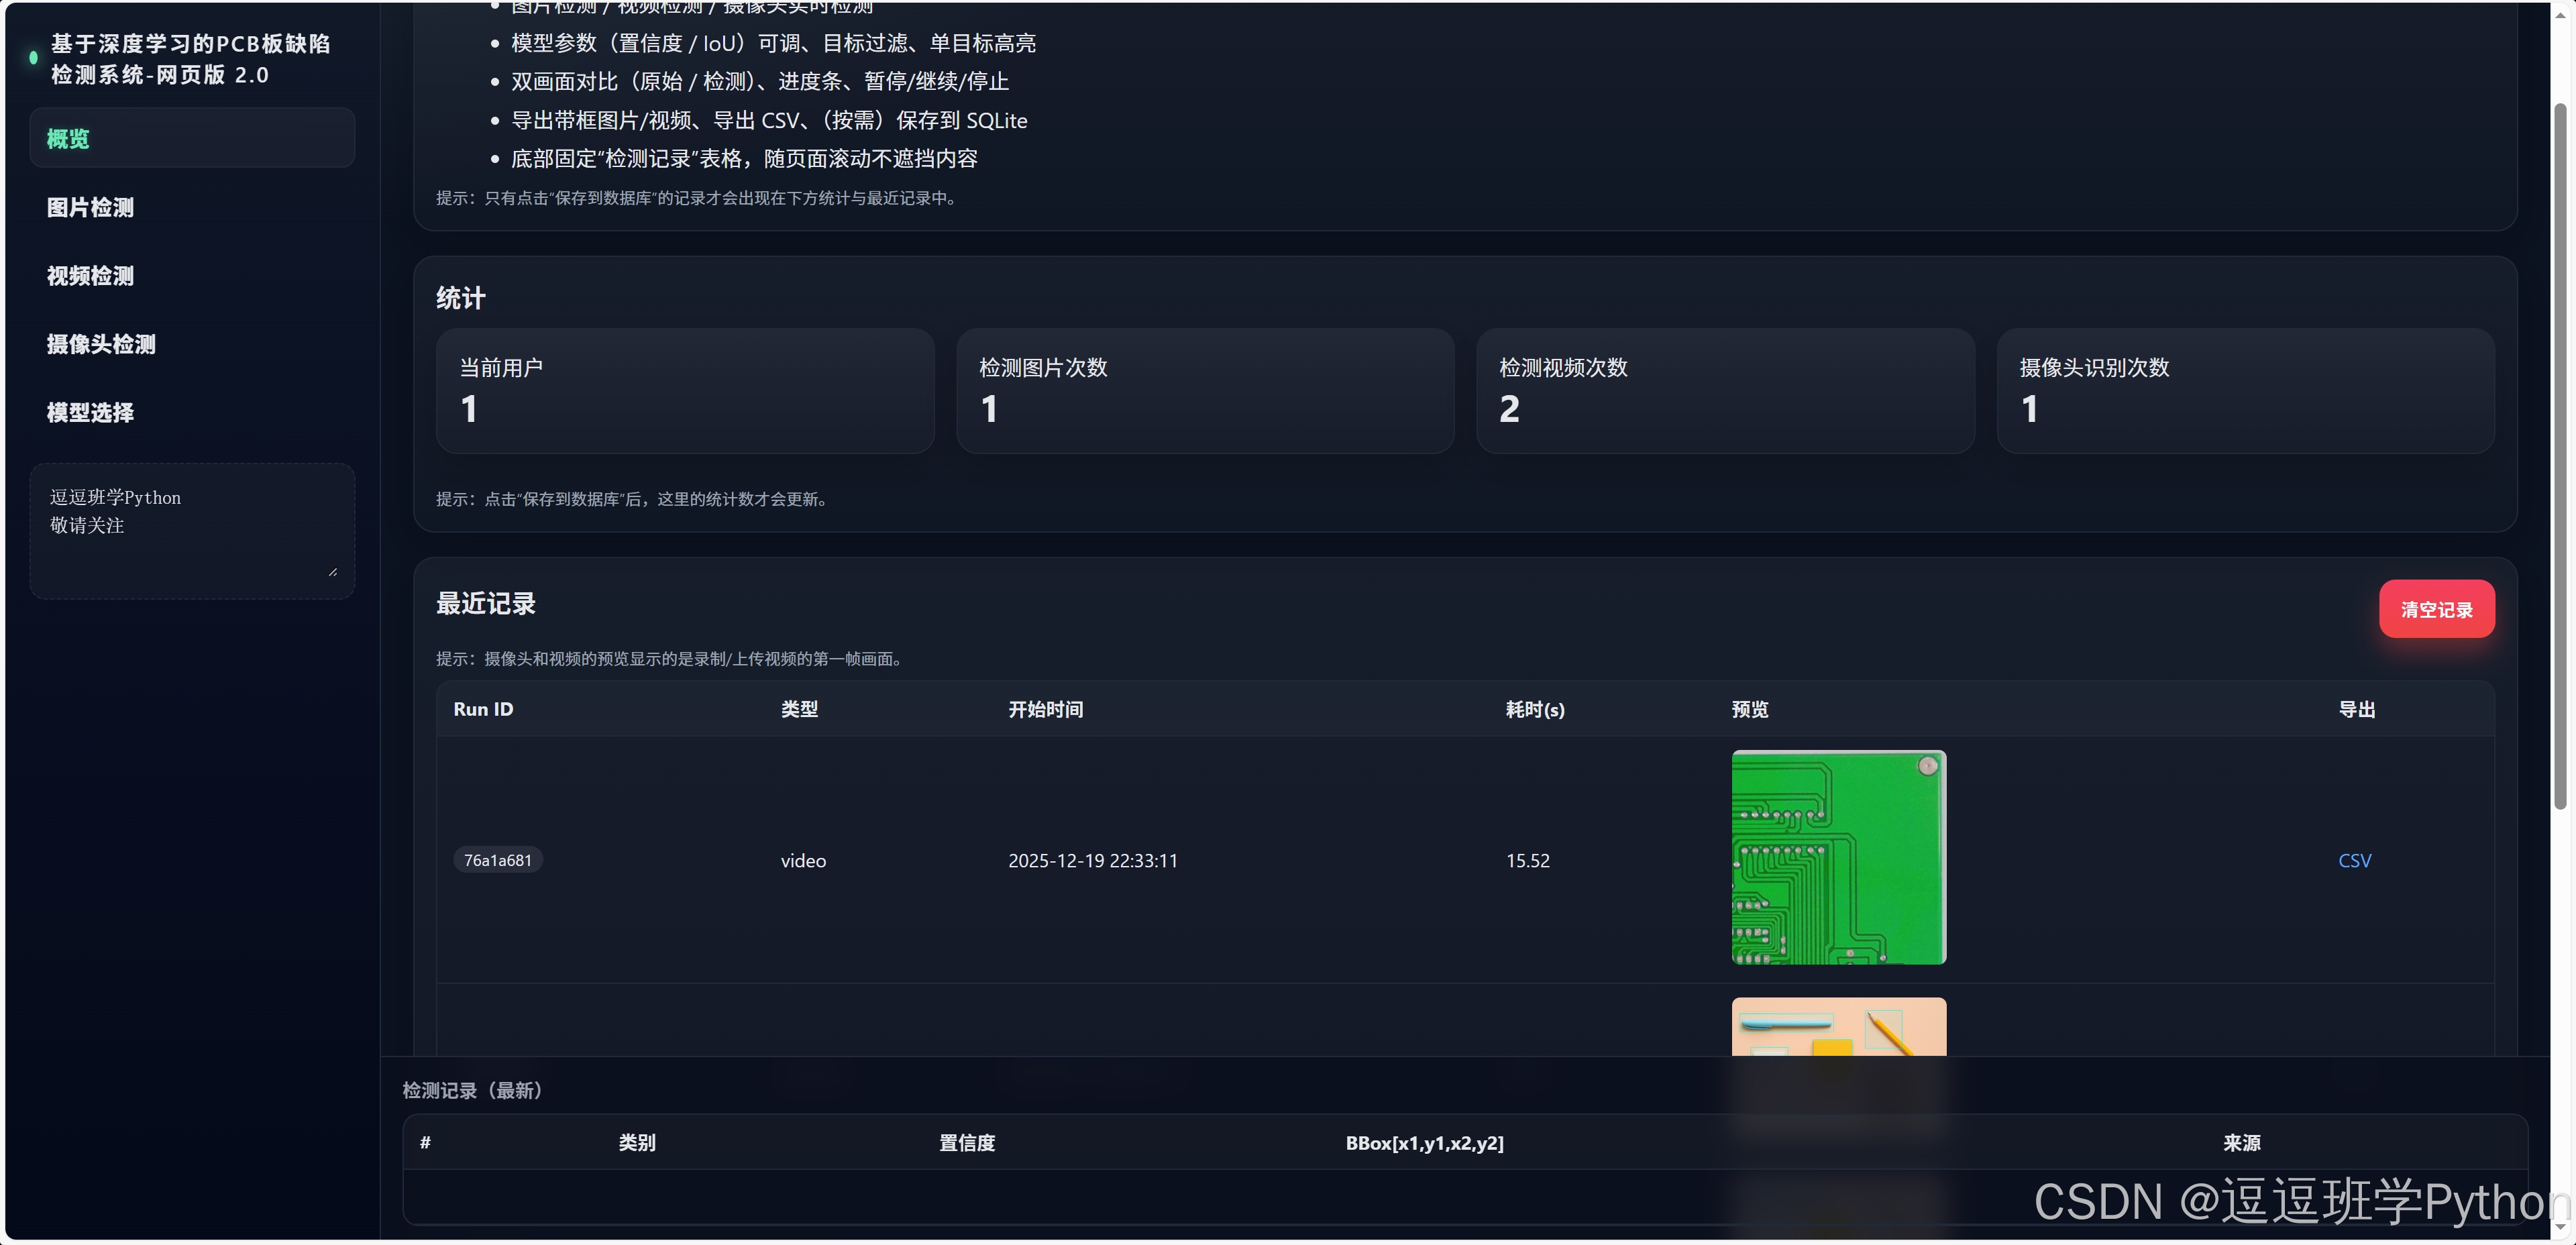Click the 开始时间 column header
This screenshot has width=2576, height=1245.
pyautogui.click(x=1045, y=709)
